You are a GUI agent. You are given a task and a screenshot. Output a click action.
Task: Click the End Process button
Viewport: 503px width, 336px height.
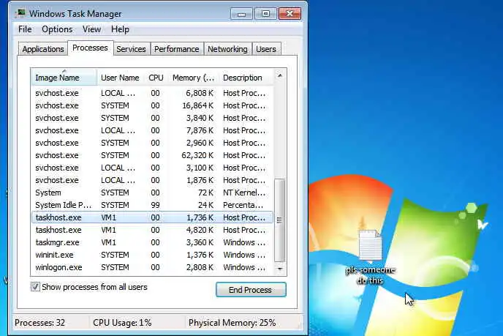click(x=251, y=290)
